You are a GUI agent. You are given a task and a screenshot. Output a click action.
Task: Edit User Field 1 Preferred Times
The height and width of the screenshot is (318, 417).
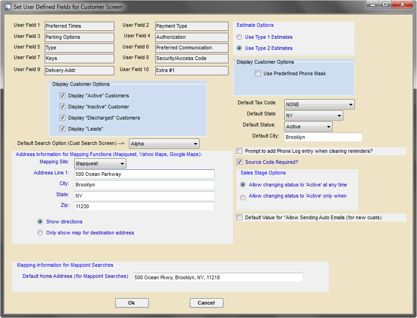(x=79, y=26)
